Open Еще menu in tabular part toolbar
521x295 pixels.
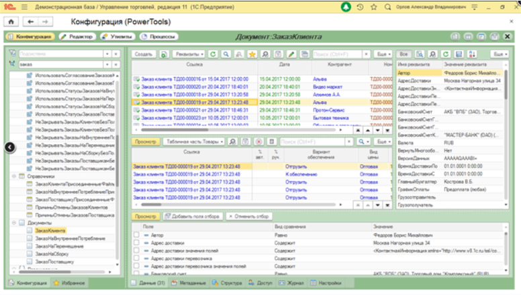coord(383,141)
